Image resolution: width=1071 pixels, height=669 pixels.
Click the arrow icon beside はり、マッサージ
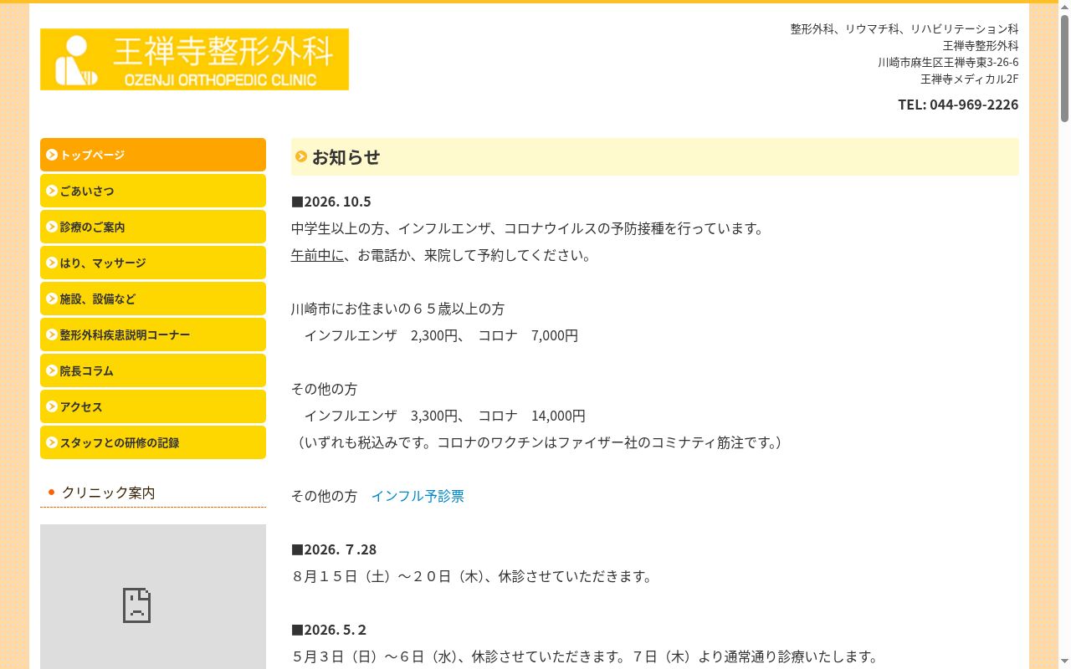click(52, 263)
